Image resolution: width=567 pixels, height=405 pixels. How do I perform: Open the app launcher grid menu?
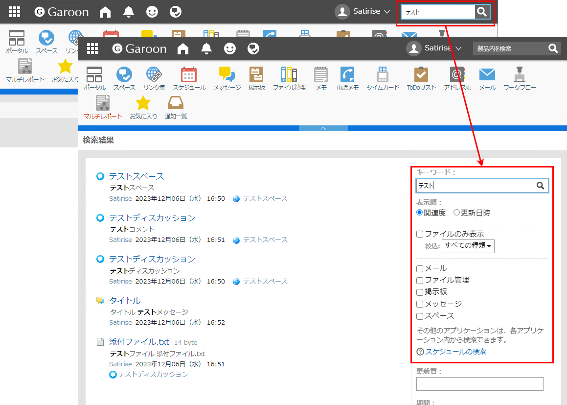coord(92,48)
